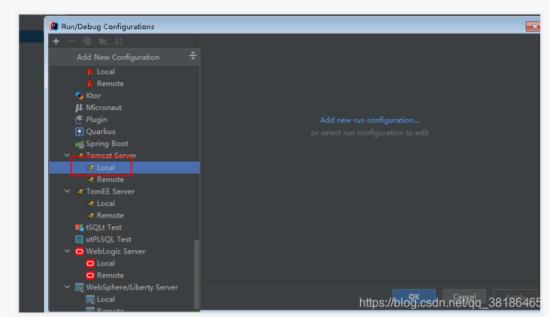This screenshot has width=550, height=317.
Task: Click the TomEE Server label text
Action: pyautogui.click(x=110, y=191)
